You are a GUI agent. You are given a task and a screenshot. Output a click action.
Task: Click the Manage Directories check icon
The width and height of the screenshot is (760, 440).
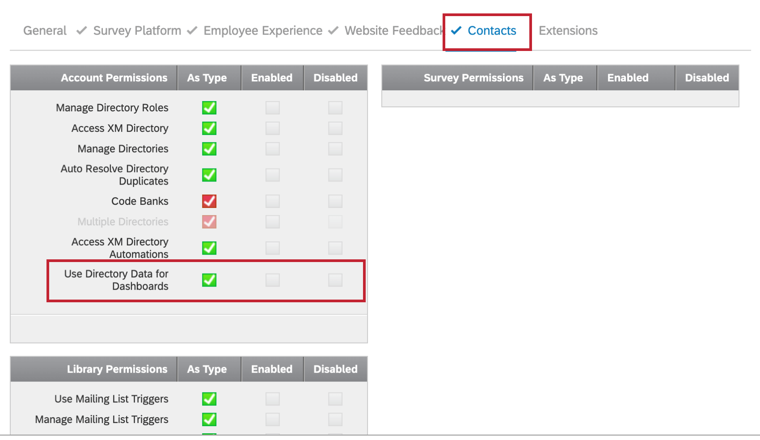pyautogui.click(x=209, y=148)
